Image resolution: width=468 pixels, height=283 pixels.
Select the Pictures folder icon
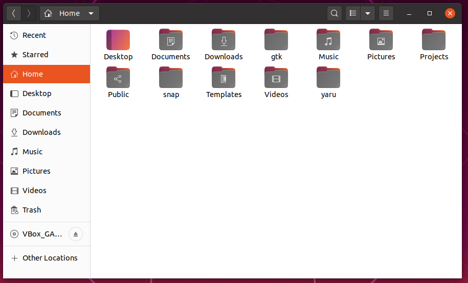coord(381,40)
